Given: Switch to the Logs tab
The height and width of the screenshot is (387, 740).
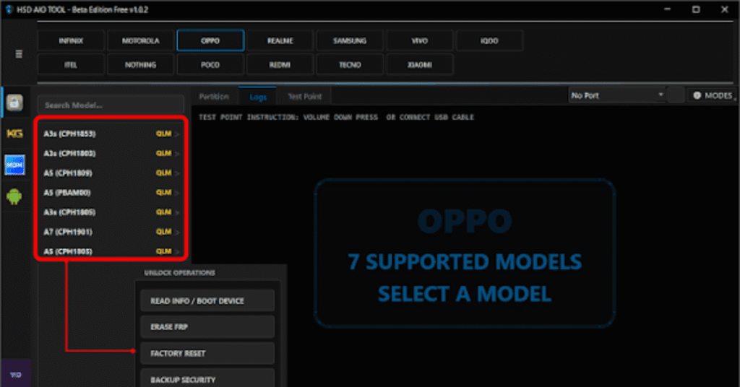Looking at the screenshot, I should (258, 97).
